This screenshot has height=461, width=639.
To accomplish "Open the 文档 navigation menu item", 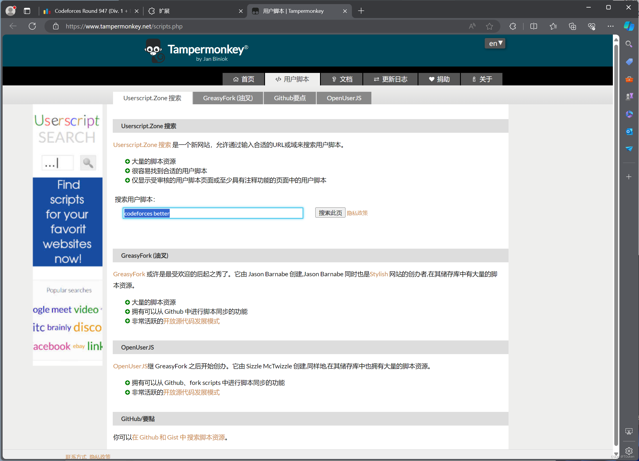I will [342, 79].
